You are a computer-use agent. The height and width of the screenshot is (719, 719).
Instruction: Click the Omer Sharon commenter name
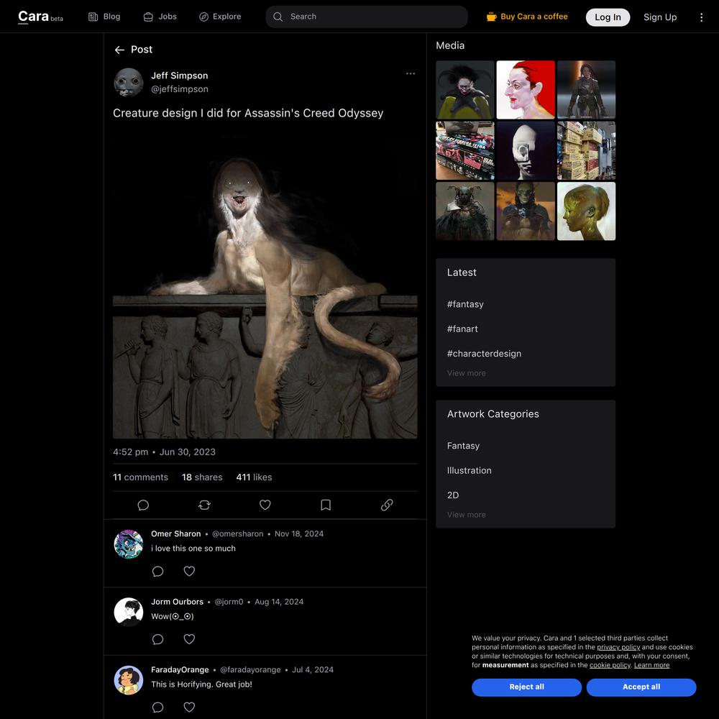(x=176, y=533)
